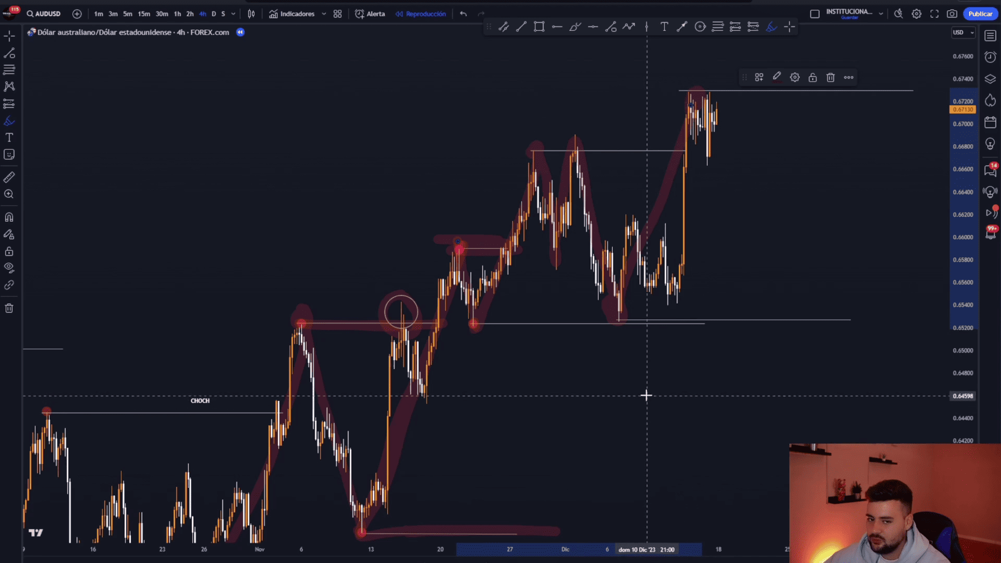1001x563 pixels.
Task: Open the USD currency dropdown
Action: tap(963, 32)
